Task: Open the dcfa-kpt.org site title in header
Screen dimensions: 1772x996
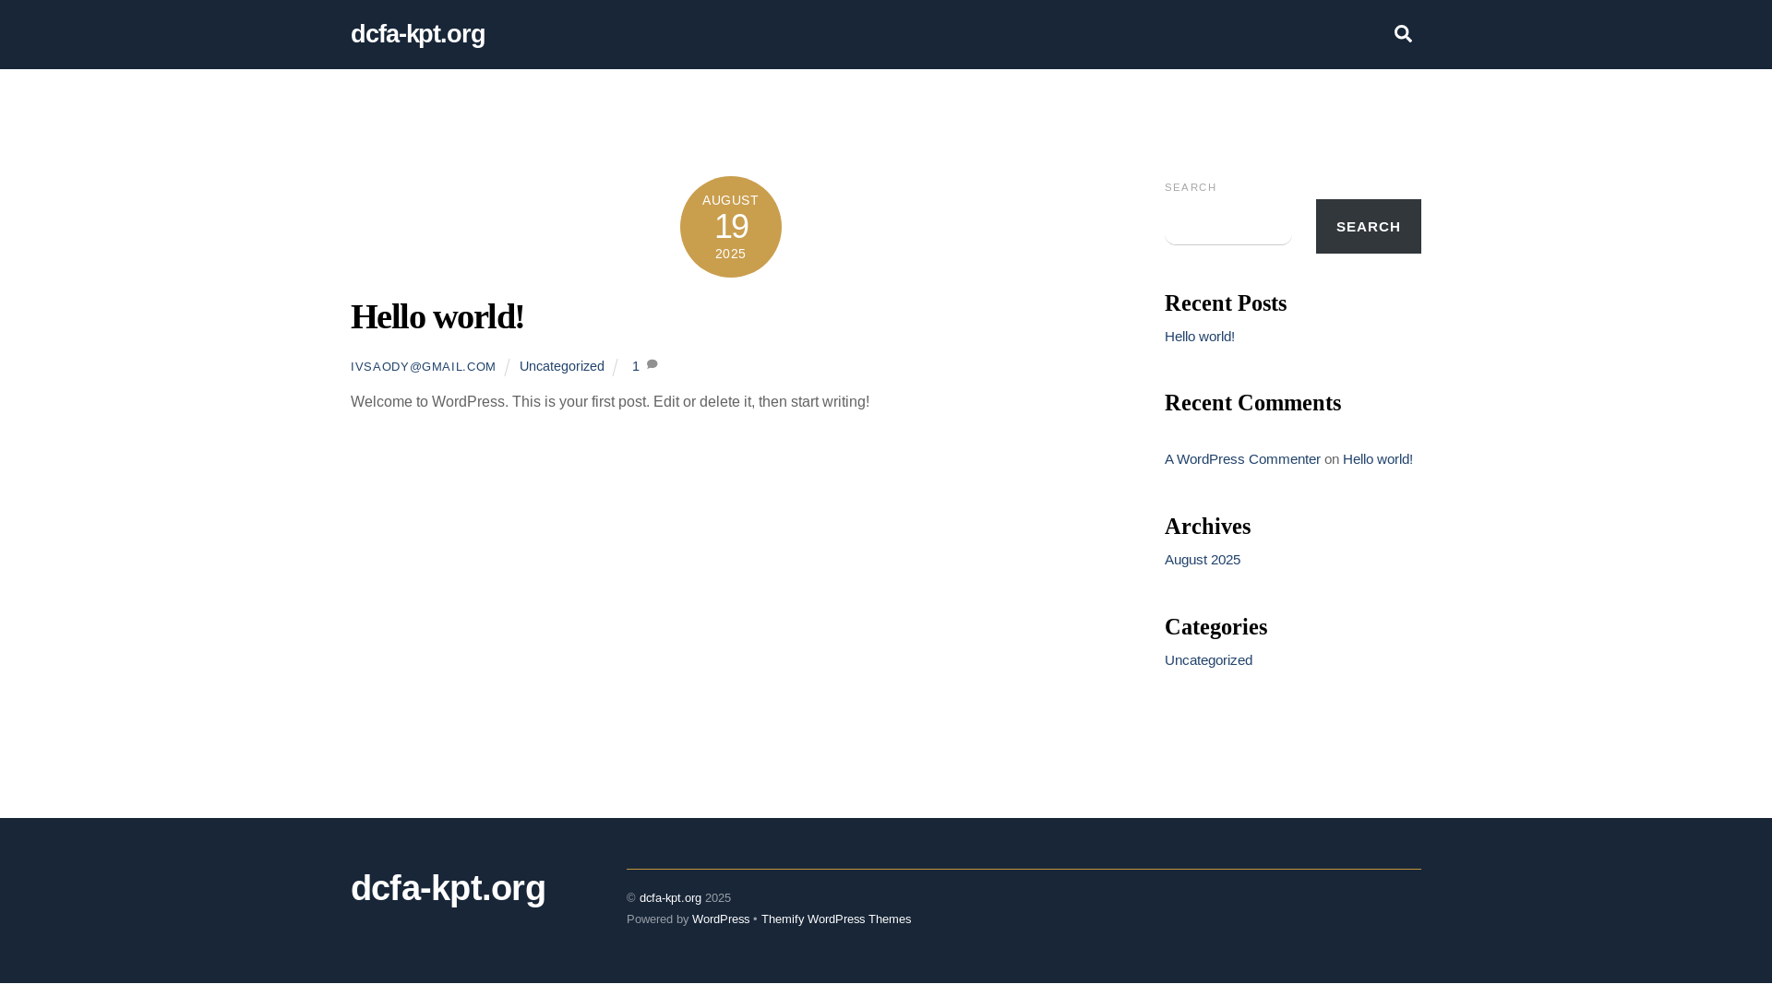Action: (417, 34)
